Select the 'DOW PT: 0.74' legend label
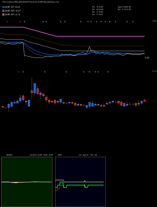 [12, 15]
